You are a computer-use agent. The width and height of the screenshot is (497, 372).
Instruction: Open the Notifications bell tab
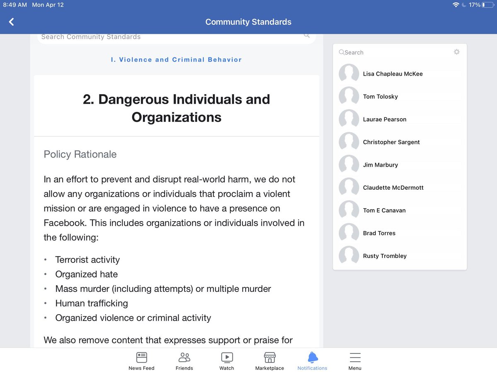pos(312,361)
